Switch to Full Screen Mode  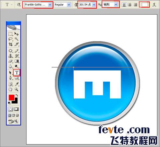tap(17, 115)
